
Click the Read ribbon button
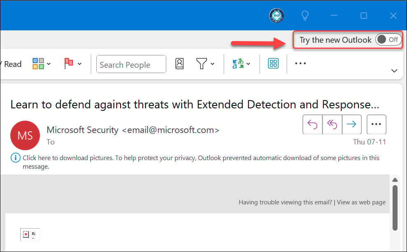[11, 64]
